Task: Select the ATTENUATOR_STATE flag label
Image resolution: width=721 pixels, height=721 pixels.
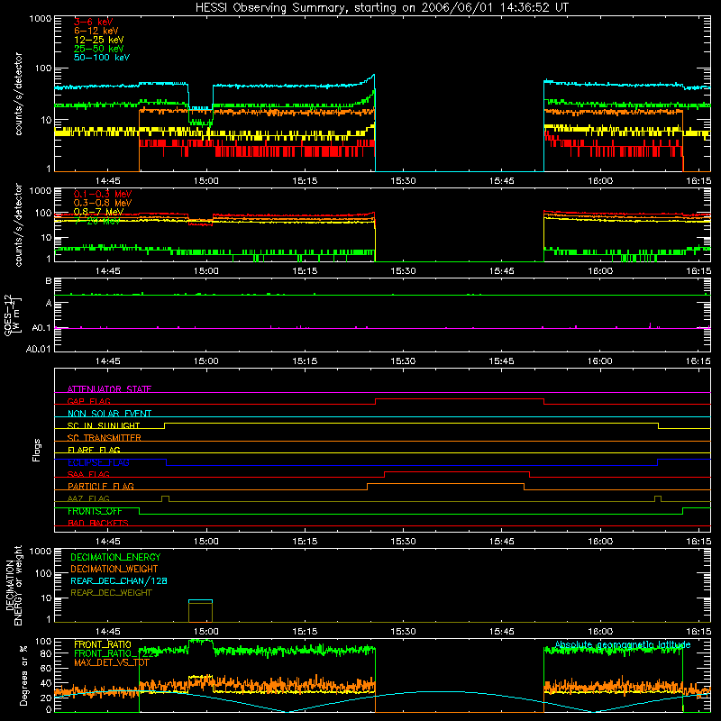Action: tap(109, 389)
